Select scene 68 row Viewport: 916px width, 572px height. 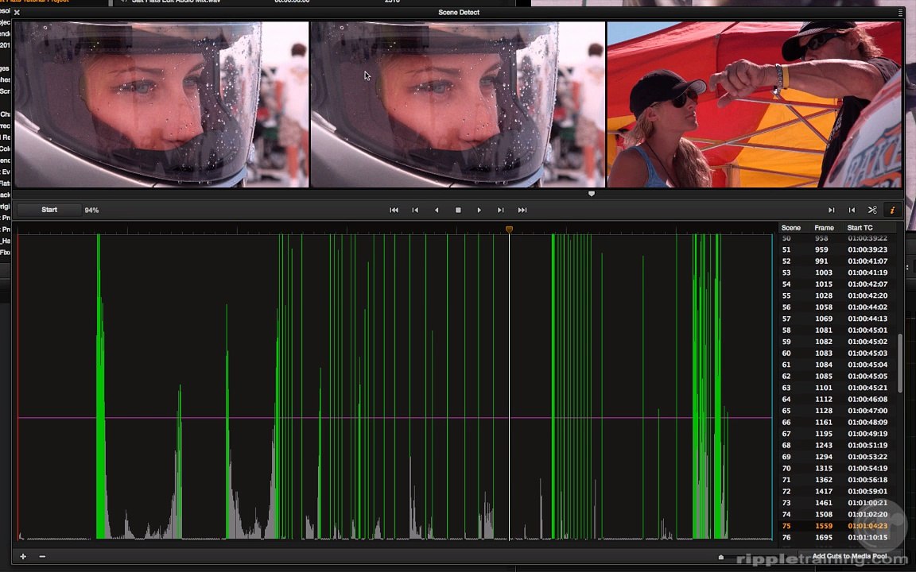[838, 446]
